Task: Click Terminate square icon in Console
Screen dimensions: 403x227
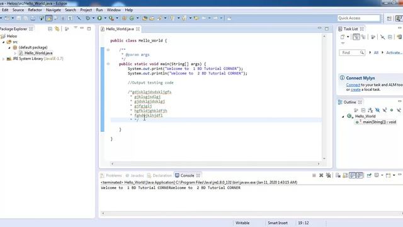Action: pos(314,175)
